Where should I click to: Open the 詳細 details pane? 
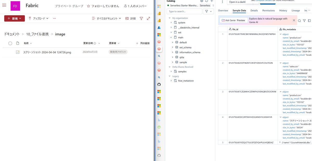coord(131,18)
